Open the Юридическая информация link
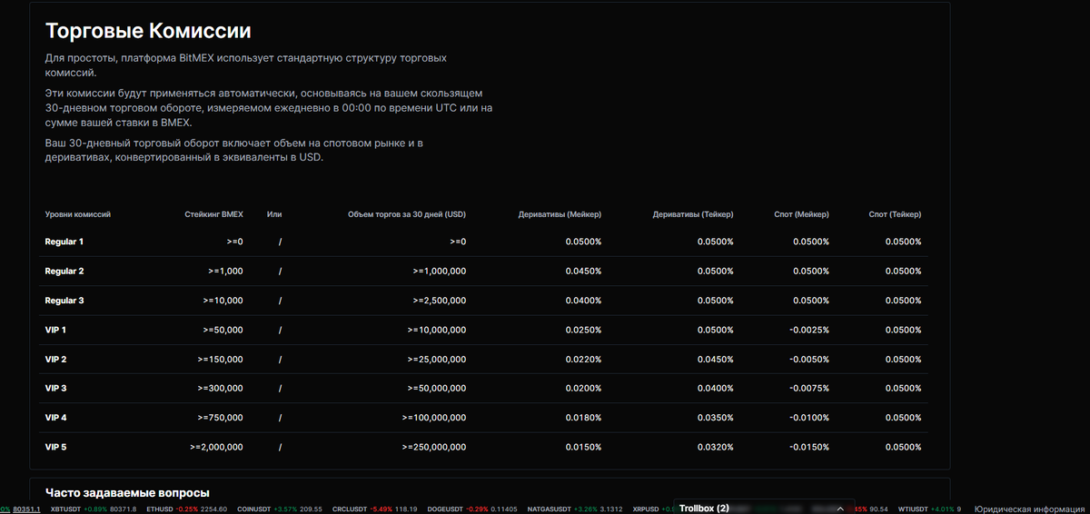Viewport: 1090px width, 514px height. point(1031,509)
